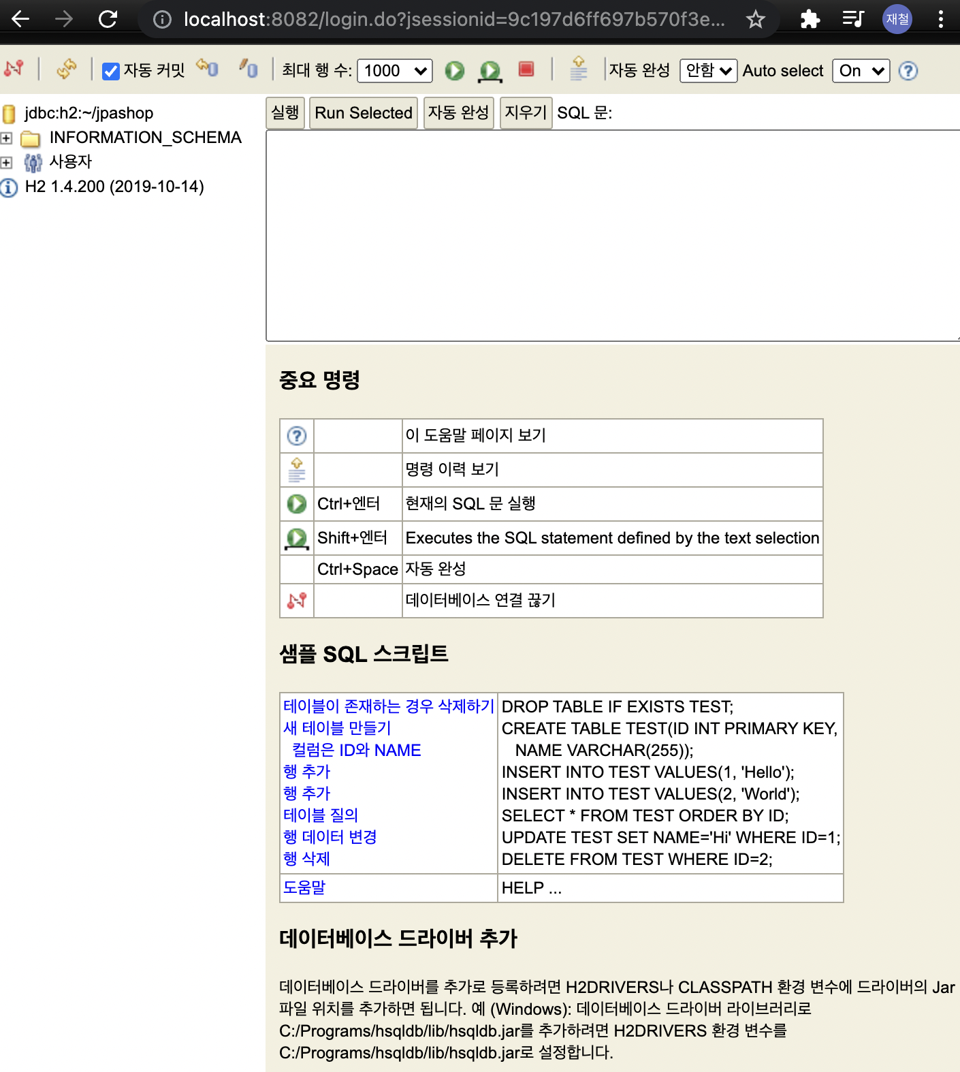The height and width of the screenshot is (1072, 960).
Task: Toggle the 자동 커밋 checkbox
Action: (110, 71)
